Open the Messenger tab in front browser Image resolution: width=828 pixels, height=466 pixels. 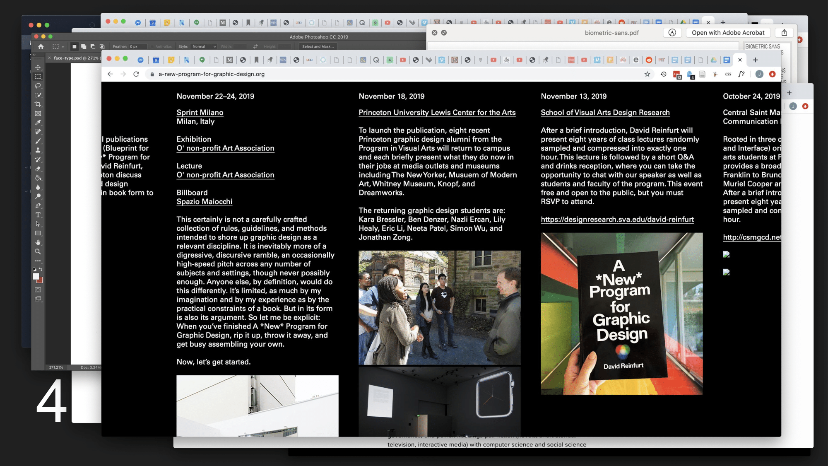141,60
